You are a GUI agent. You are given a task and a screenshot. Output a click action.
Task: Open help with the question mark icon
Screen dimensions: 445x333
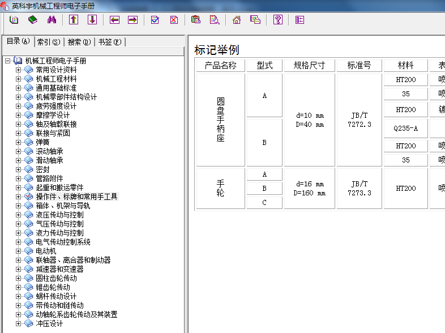point(278,20)
